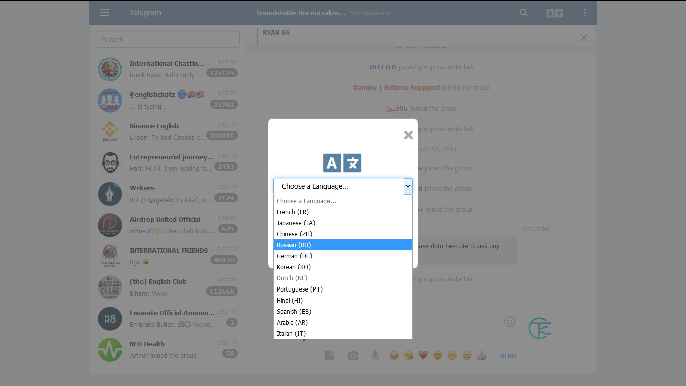This screenshot has height=386, width=686.
Task: Insert the smiling blush emoji
Action: coord(452,356)
